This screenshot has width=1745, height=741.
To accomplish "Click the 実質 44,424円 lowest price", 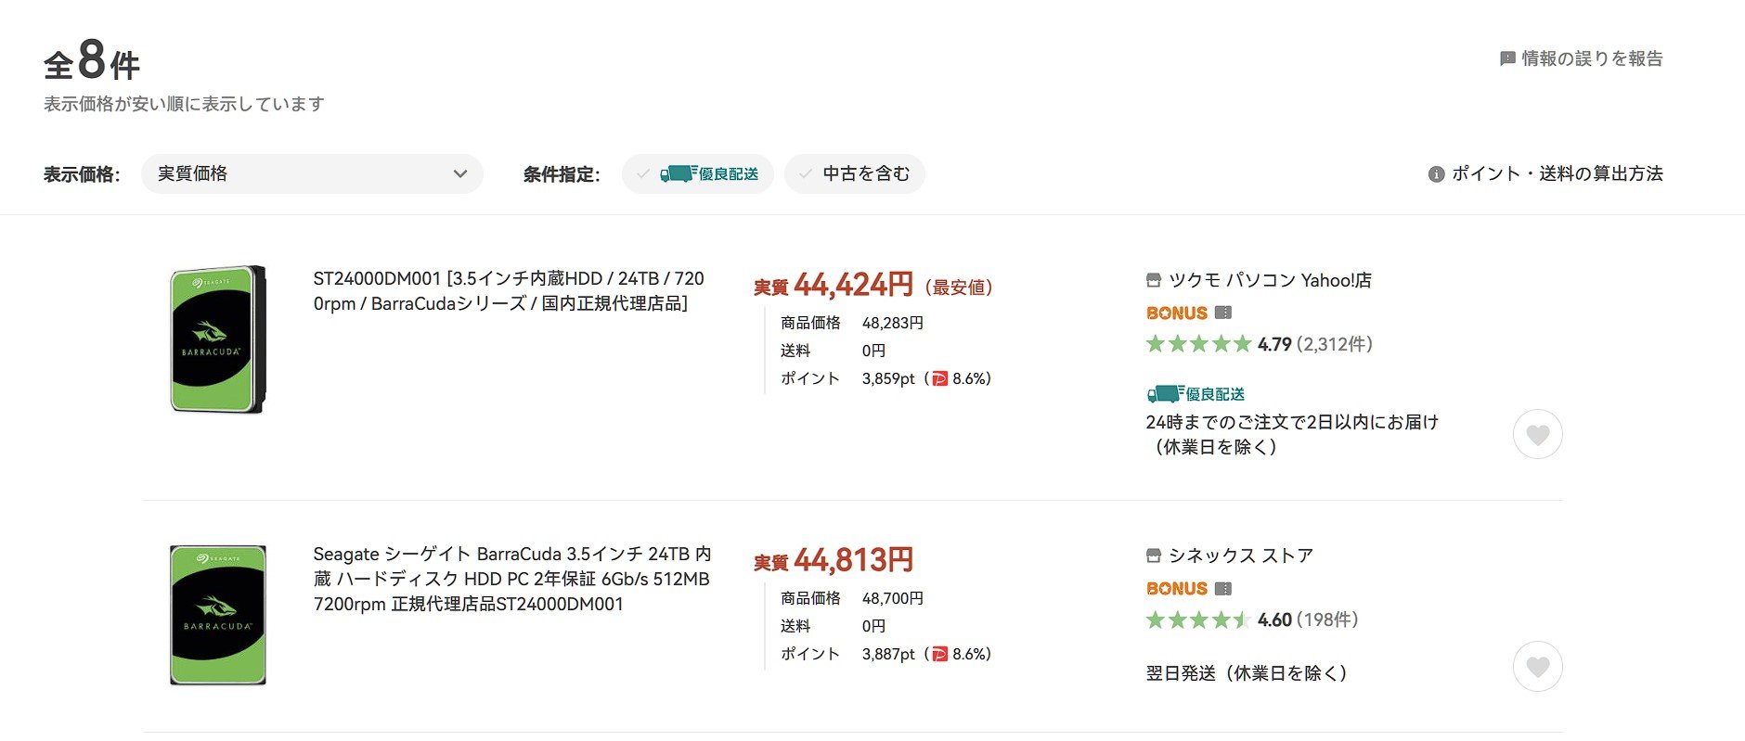I will pyautogui.click(x=834, y=285).
